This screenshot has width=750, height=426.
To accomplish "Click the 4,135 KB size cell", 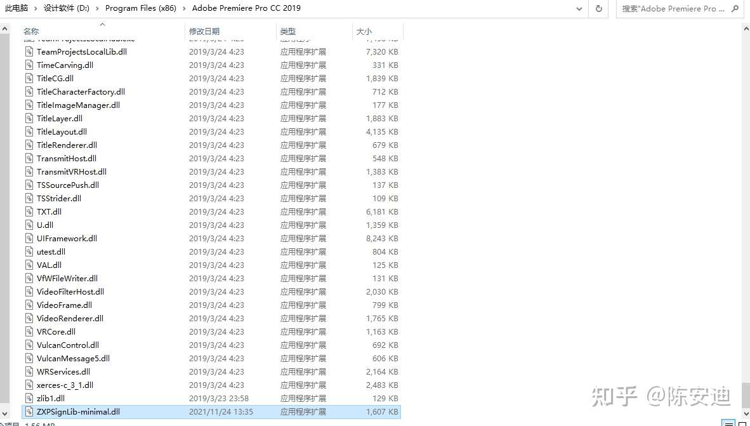I will pos(382,132).
